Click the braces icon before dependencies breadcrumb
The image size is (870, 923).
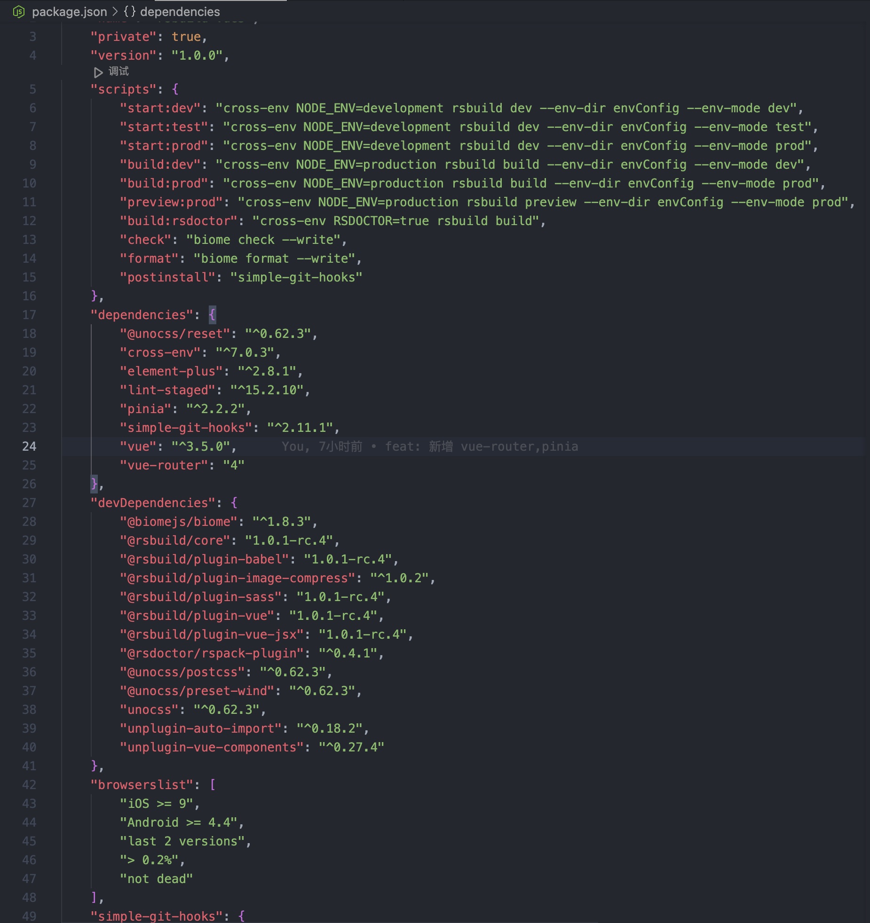130,12
